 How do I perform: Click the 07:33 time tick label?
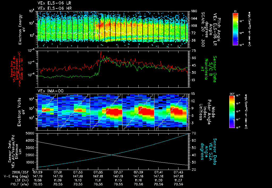pyautogui.click(x=78, y=172)
